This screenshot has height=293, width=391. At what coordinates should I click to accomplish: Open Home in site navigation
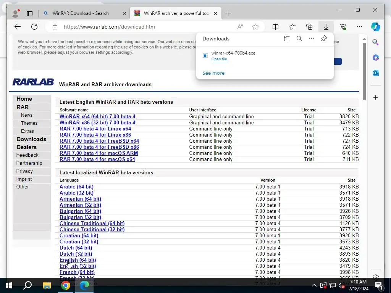click(x=24, y=99)
